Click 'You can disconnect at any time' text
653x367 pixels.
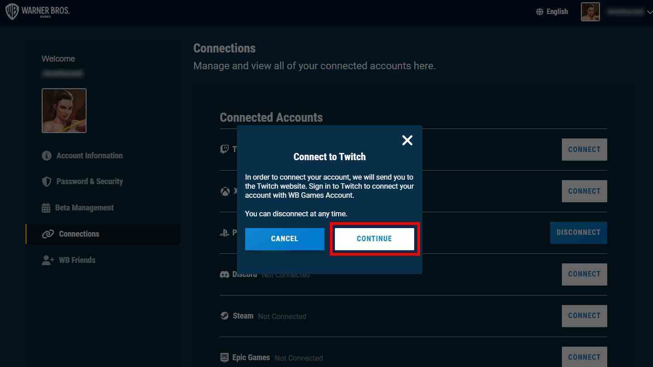[x=296, y=214]
